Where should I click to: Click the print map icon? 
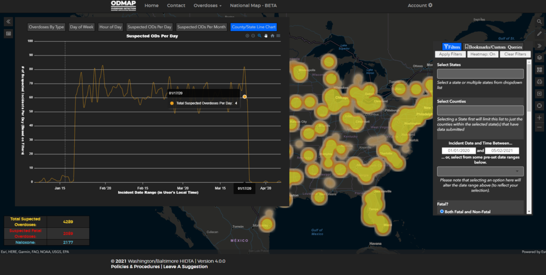539,82
